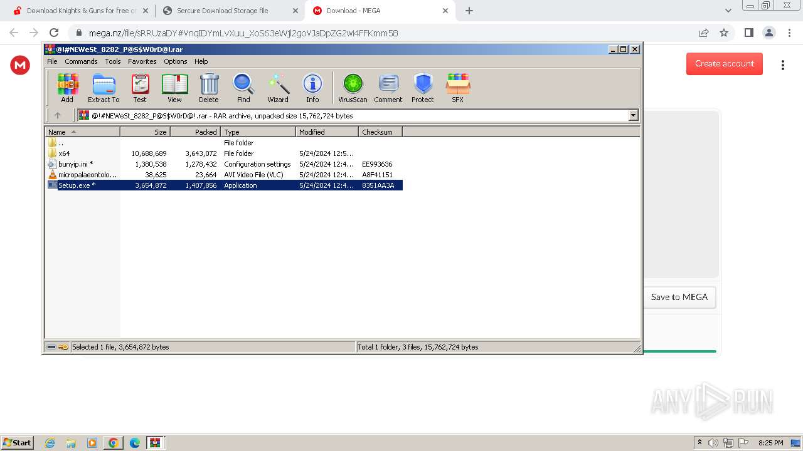Open a new Chrome tab
This screenshot has width=803, height=451.
point(469,11)
